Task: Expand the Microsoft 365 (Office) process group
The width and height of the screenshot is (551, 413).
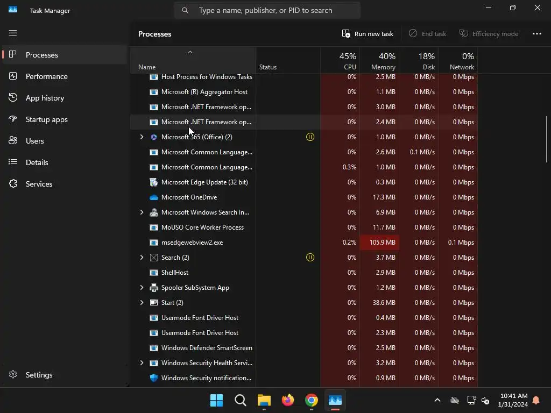Action: pyautogui.click(x=142, y=137)
